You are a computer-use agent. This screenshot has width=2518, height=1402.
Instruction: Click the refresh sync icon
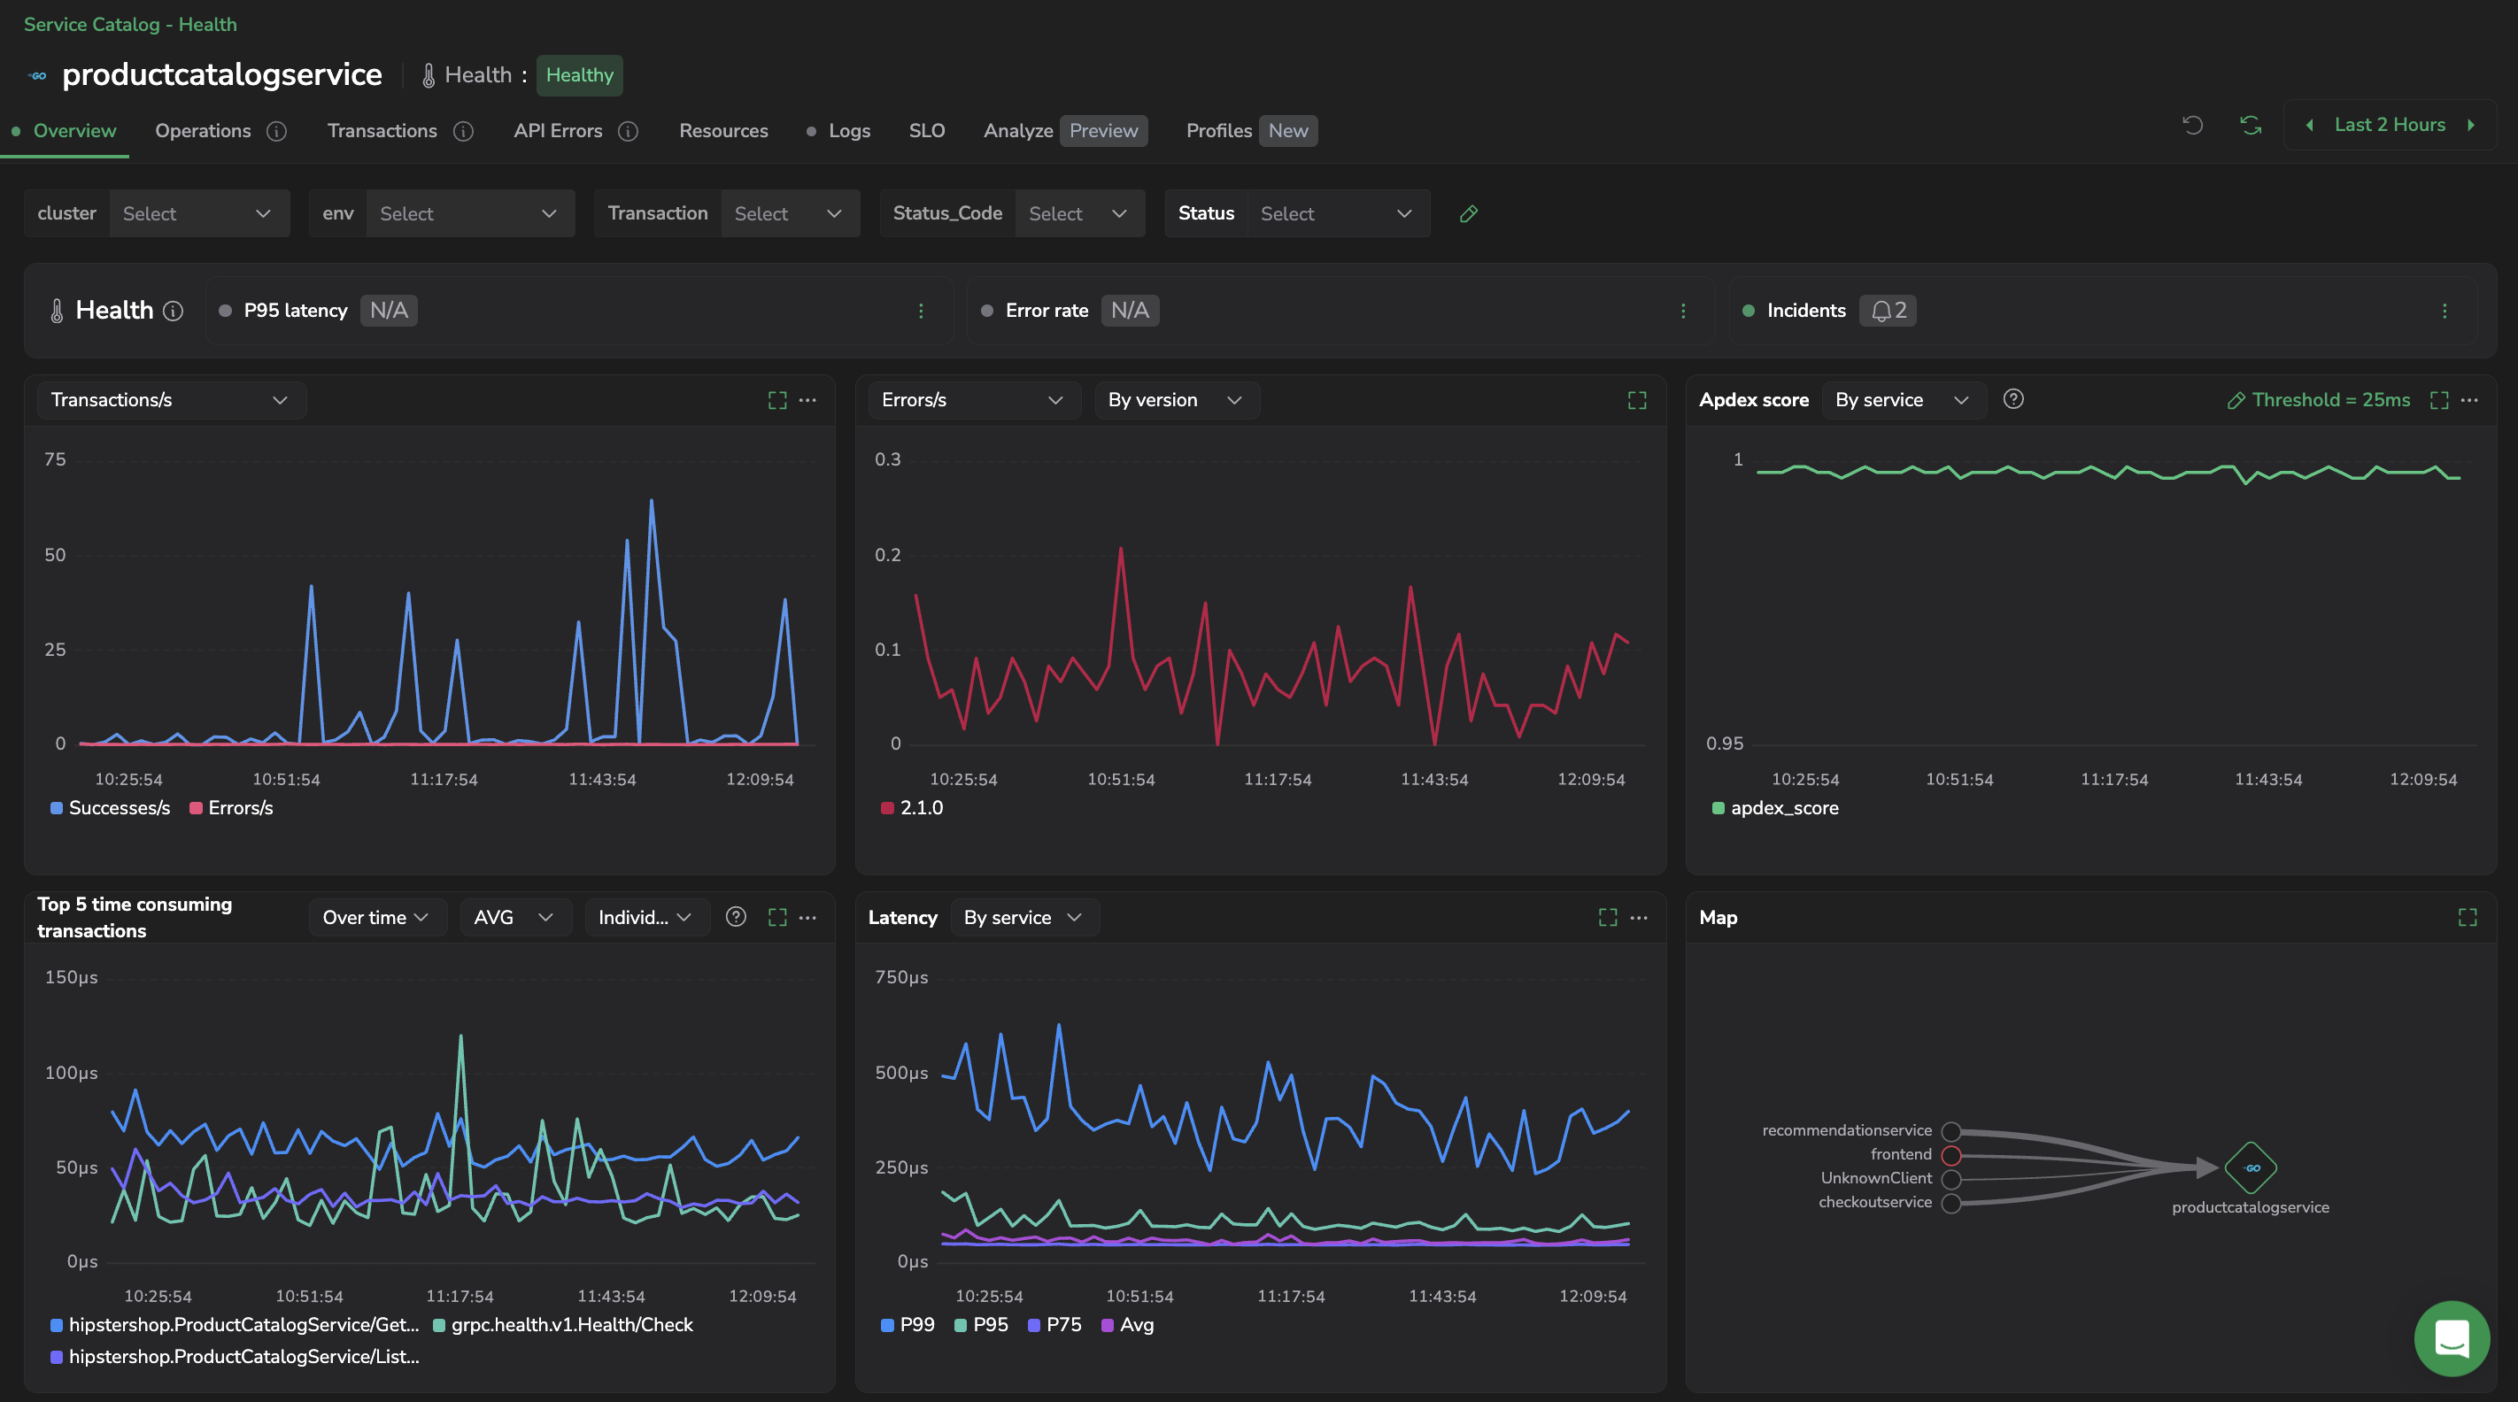pos(2250,125)
